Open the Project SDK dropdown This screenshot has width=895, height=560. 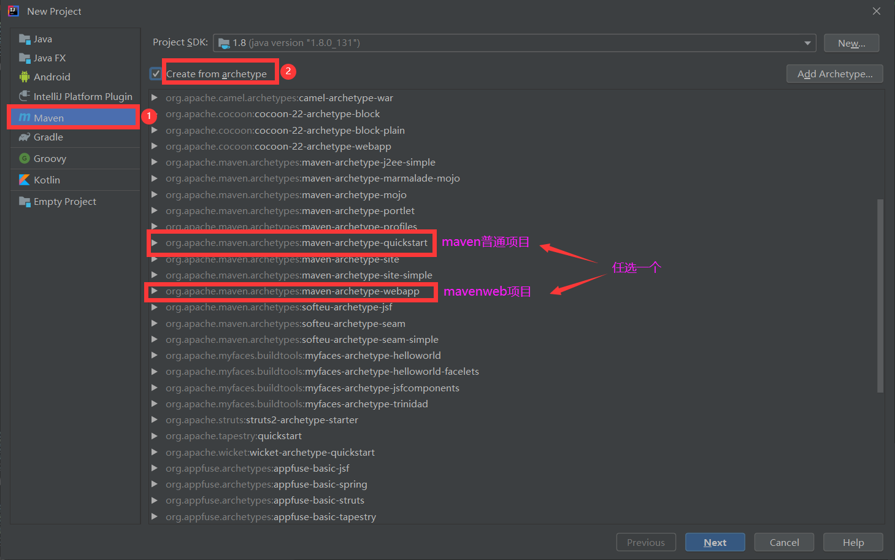[807, 43]
